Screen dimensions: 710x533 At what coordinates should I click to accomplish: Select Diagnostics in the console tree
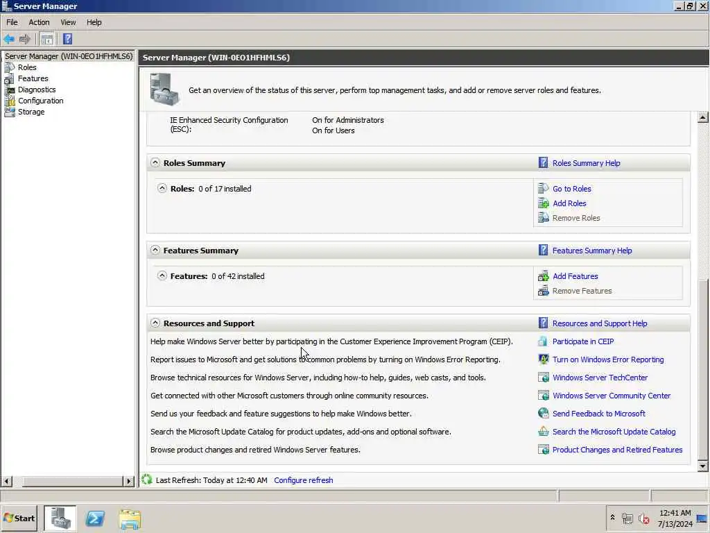click(x=37, y=90)
